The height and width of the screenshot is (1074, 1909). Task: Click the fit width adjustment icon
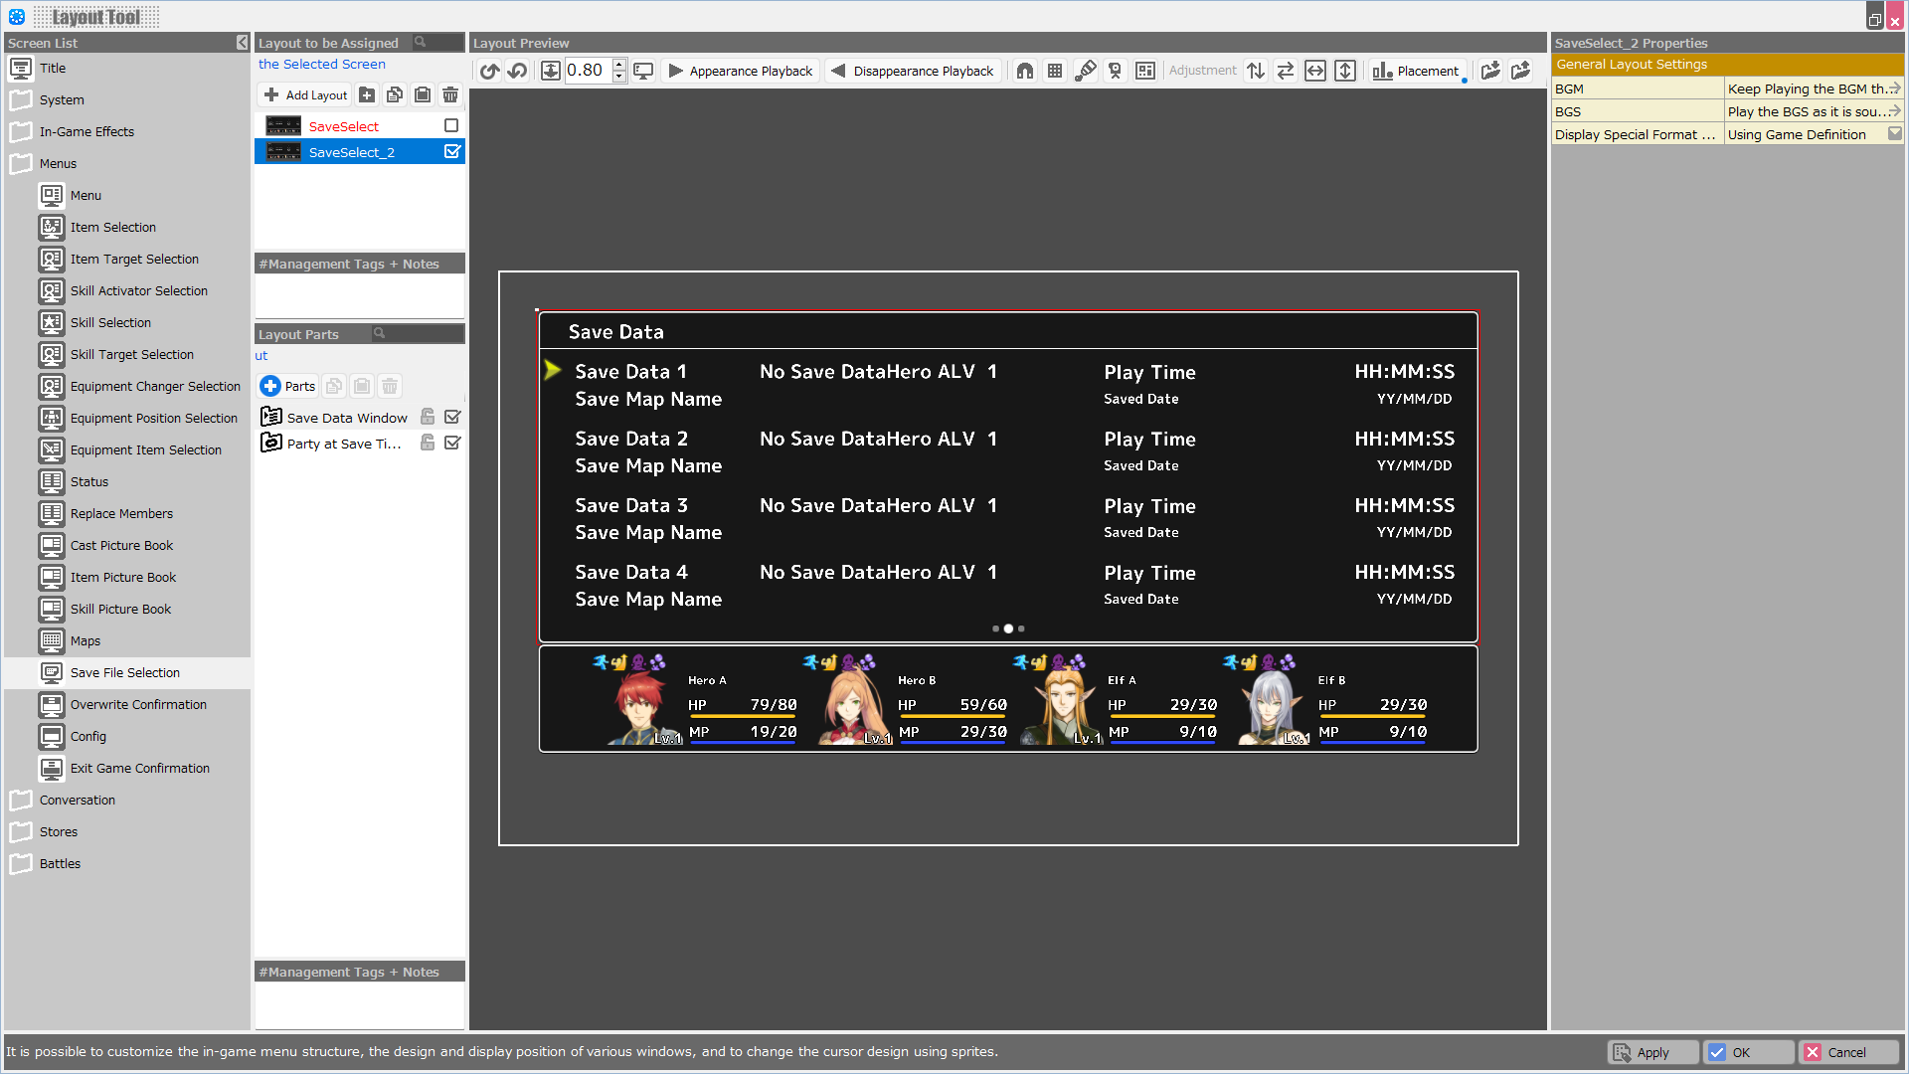click(x=1315, y=71)
